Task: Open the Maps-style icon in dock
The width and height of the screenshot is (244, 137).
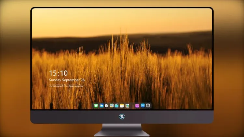Action: coord(111,106)
